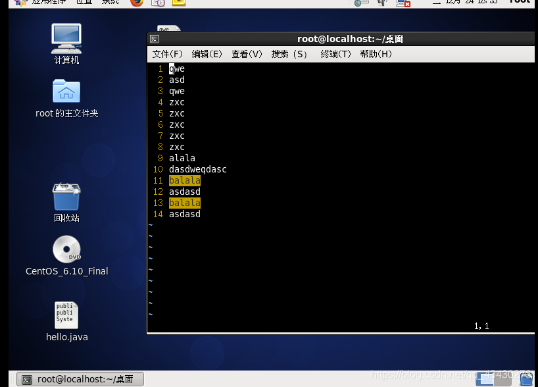Click line 14 text asdasd
538x387 pixels.
point(185,214)
